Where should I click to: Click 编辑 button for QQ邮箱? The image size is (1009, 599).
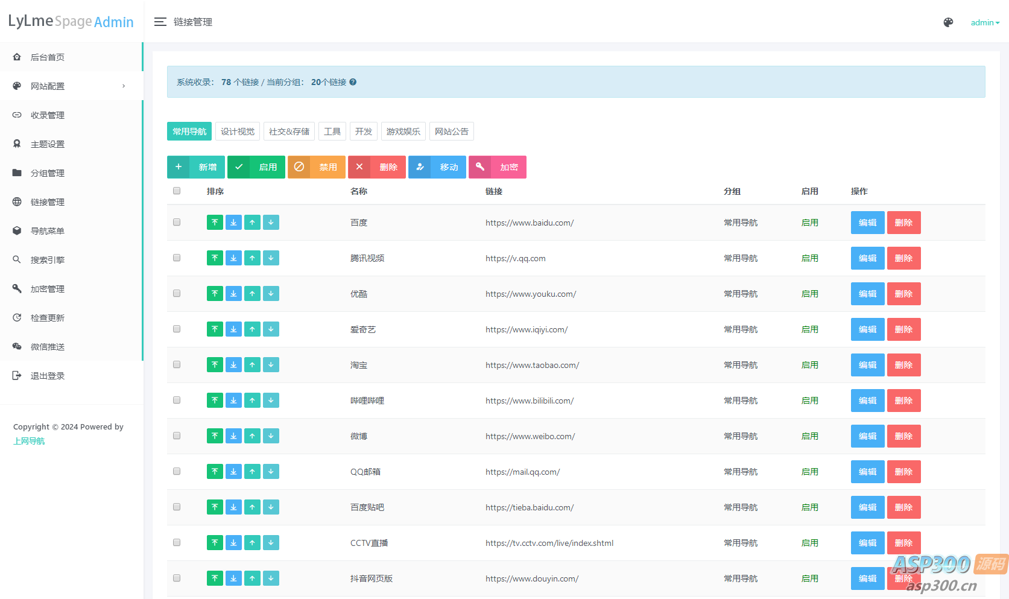pos(867,472)
